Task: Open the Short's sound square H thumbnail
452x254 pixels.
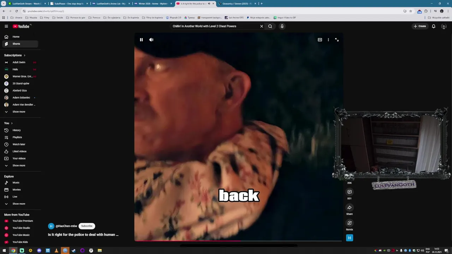Action: pos(350,238)
